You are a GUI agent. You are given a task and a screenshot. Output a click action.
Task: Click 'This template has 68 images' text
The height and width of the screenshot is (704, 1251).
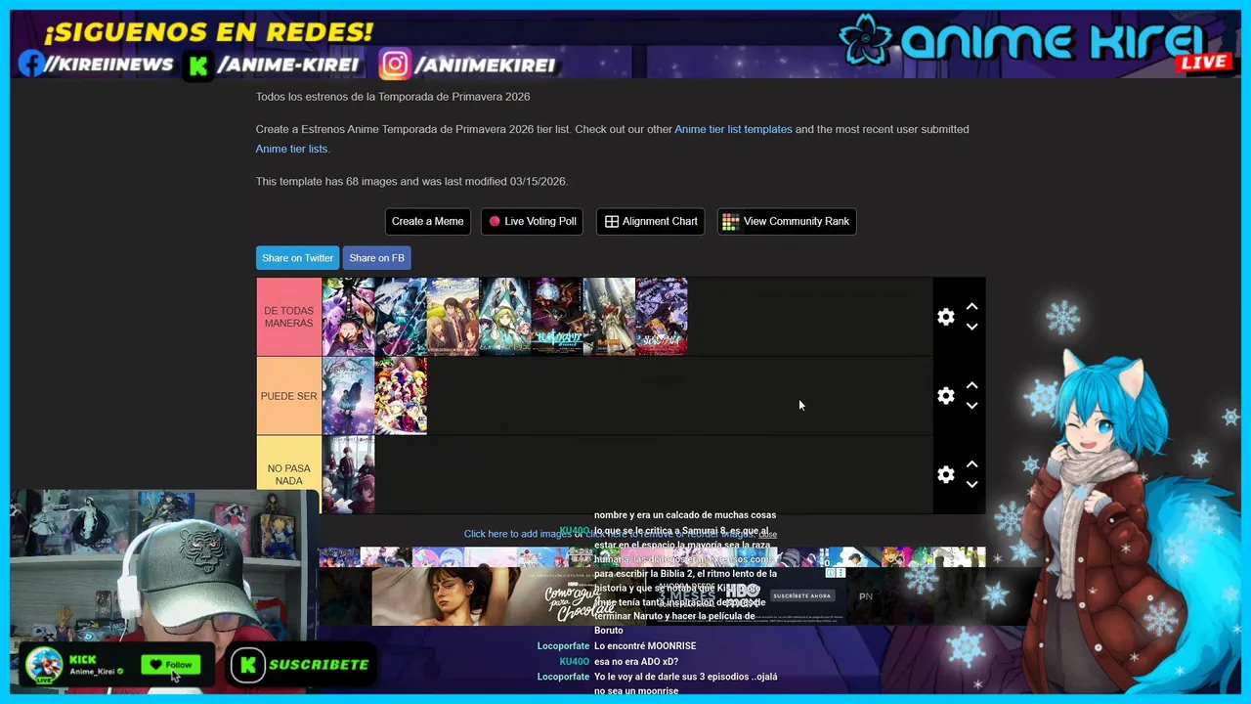point(411,182)
